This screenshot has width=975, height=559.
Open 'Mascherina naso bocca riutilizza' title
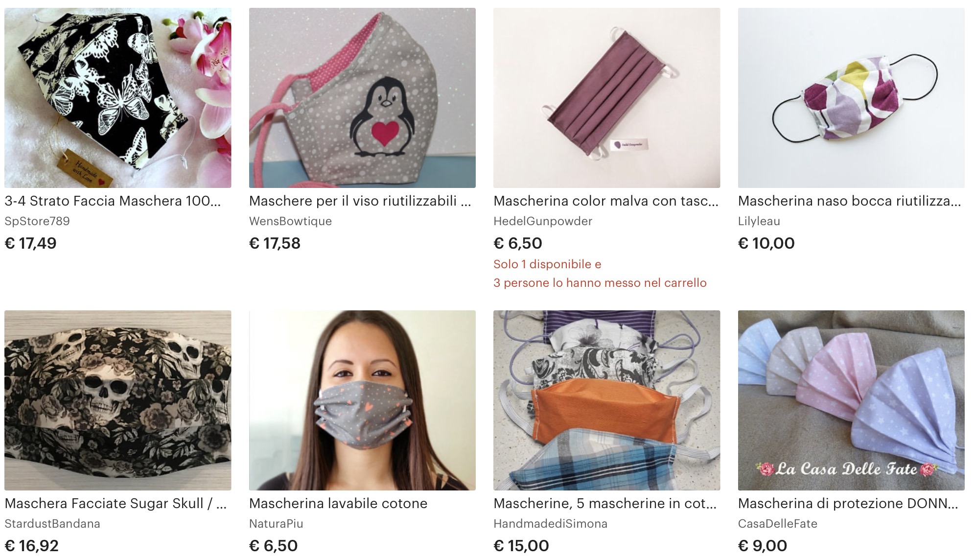[850, 201]
